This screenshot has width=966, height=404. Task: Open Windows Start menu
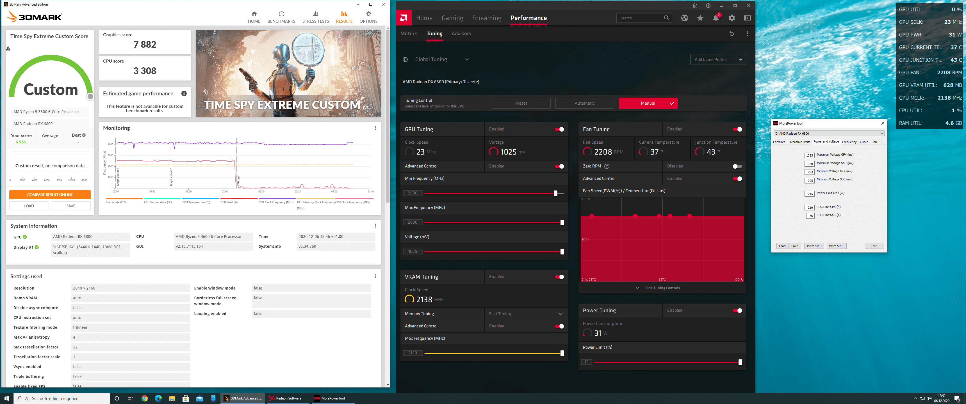click(x=6, y=398)
